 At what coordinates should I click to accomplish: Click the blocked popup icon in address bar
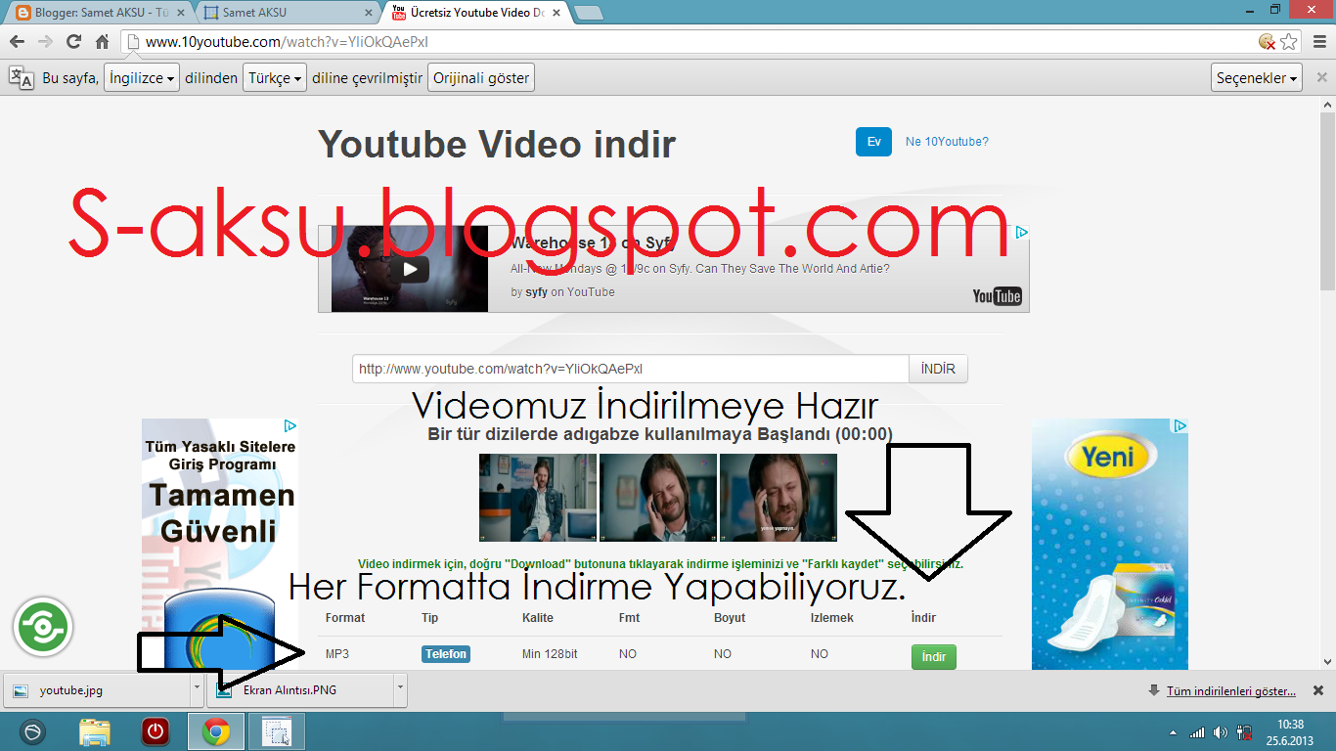[x=1267, y=42]
